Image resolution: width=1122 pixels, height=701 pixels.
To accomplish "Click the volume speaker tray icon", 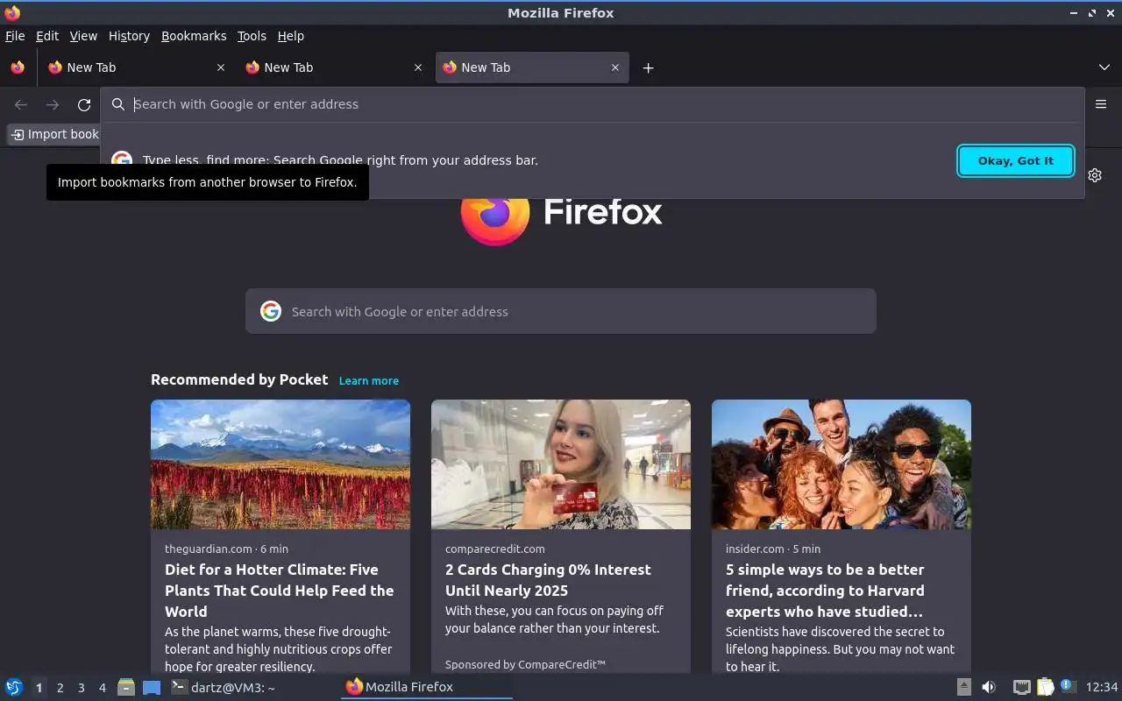I will (989, 687).
